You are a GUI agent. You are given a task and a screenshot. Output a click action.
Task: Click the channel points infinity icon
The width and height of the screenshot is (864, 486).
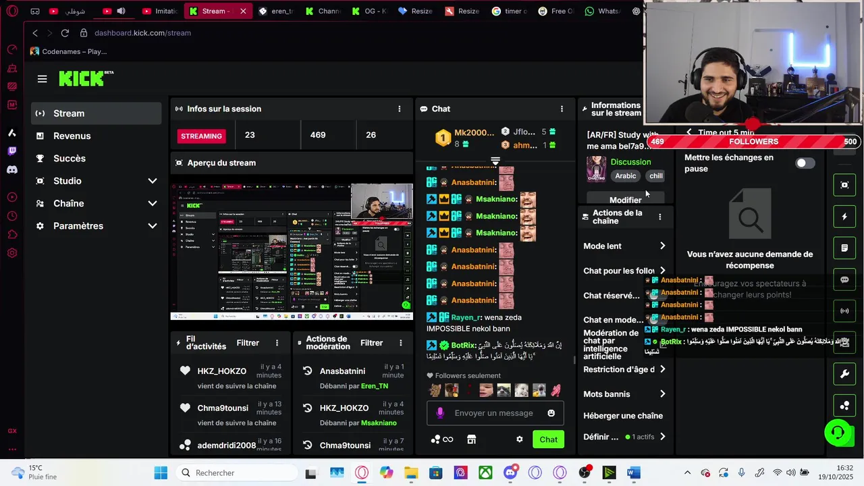(442, 439)
